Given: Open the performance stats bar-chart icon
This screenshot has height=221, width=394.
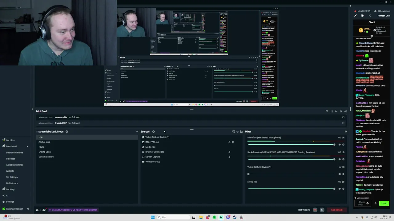Looking at the screenshot, I should (x=37, y=210).
